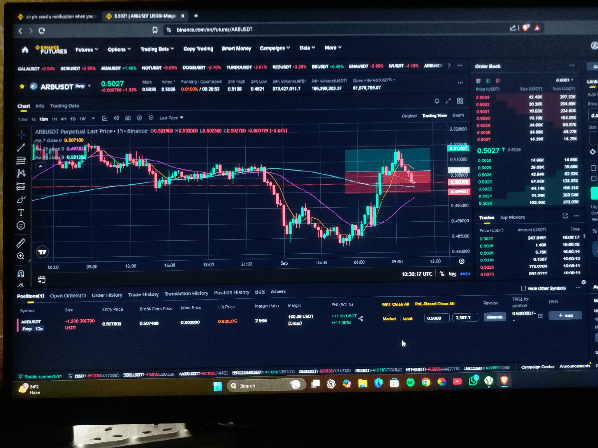This screenshot has height=448, width=598.
Task: Open the Last Price dropdown
Action: [x=171, y=118]
